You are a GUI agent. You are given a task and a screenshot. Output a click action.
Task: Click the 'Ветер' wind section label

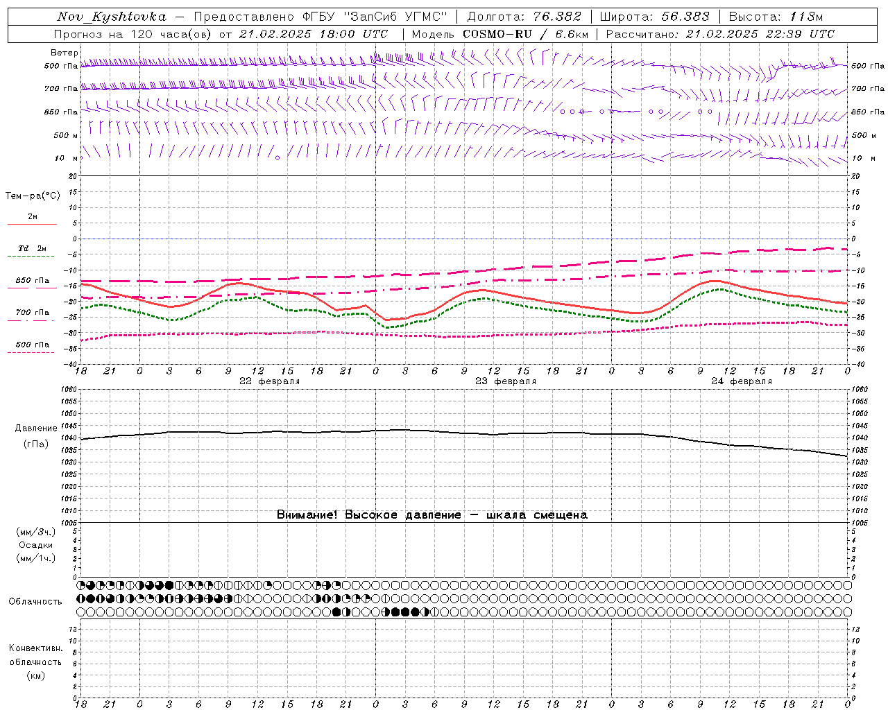pos(64,53)
